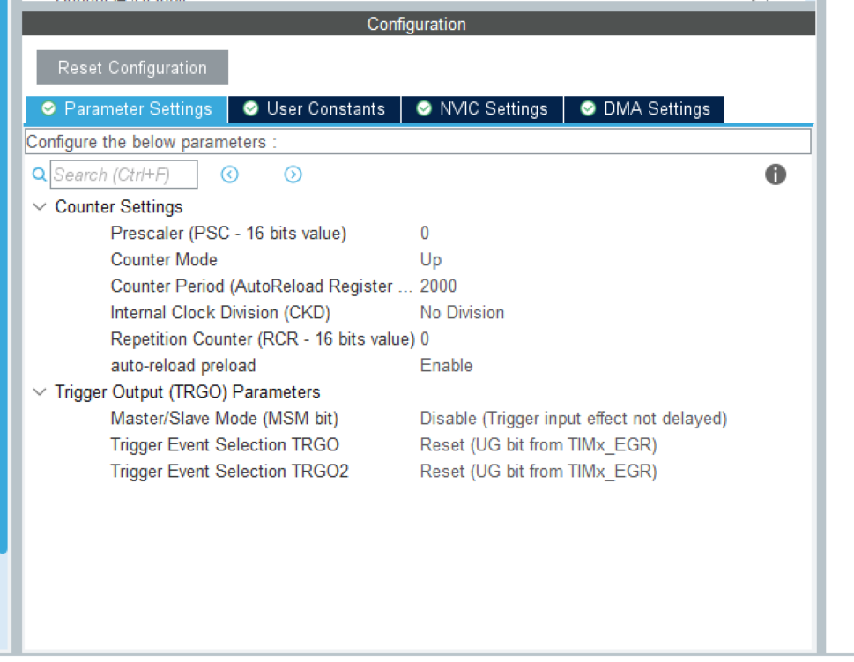Click the previous search result arrow
The image size is (854, 662).
[x=230, y=175]
